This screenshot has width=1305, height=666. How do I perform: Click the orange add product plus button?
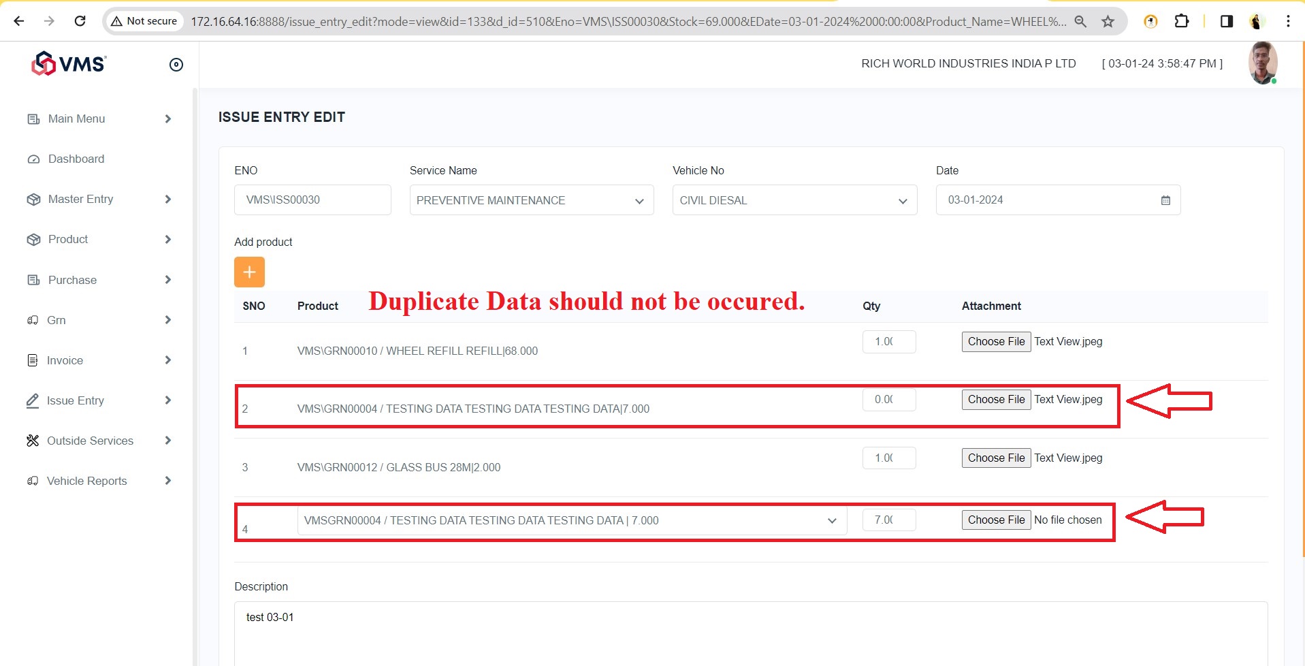pos(249,272)
